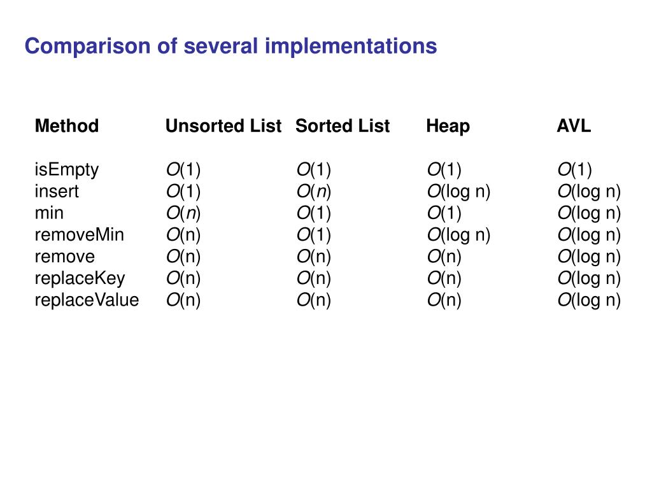Image resolution: width=652 pixels, height=489 pixels.
Task: Click the Heap removeMin O(log n) cell
Action: click(458, 235)
